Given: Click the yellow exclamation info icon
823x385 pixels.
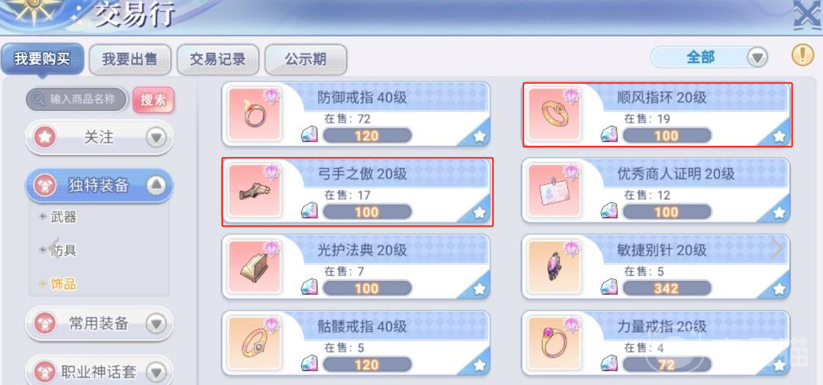Looking at the screenshot, I should point(803,55).
